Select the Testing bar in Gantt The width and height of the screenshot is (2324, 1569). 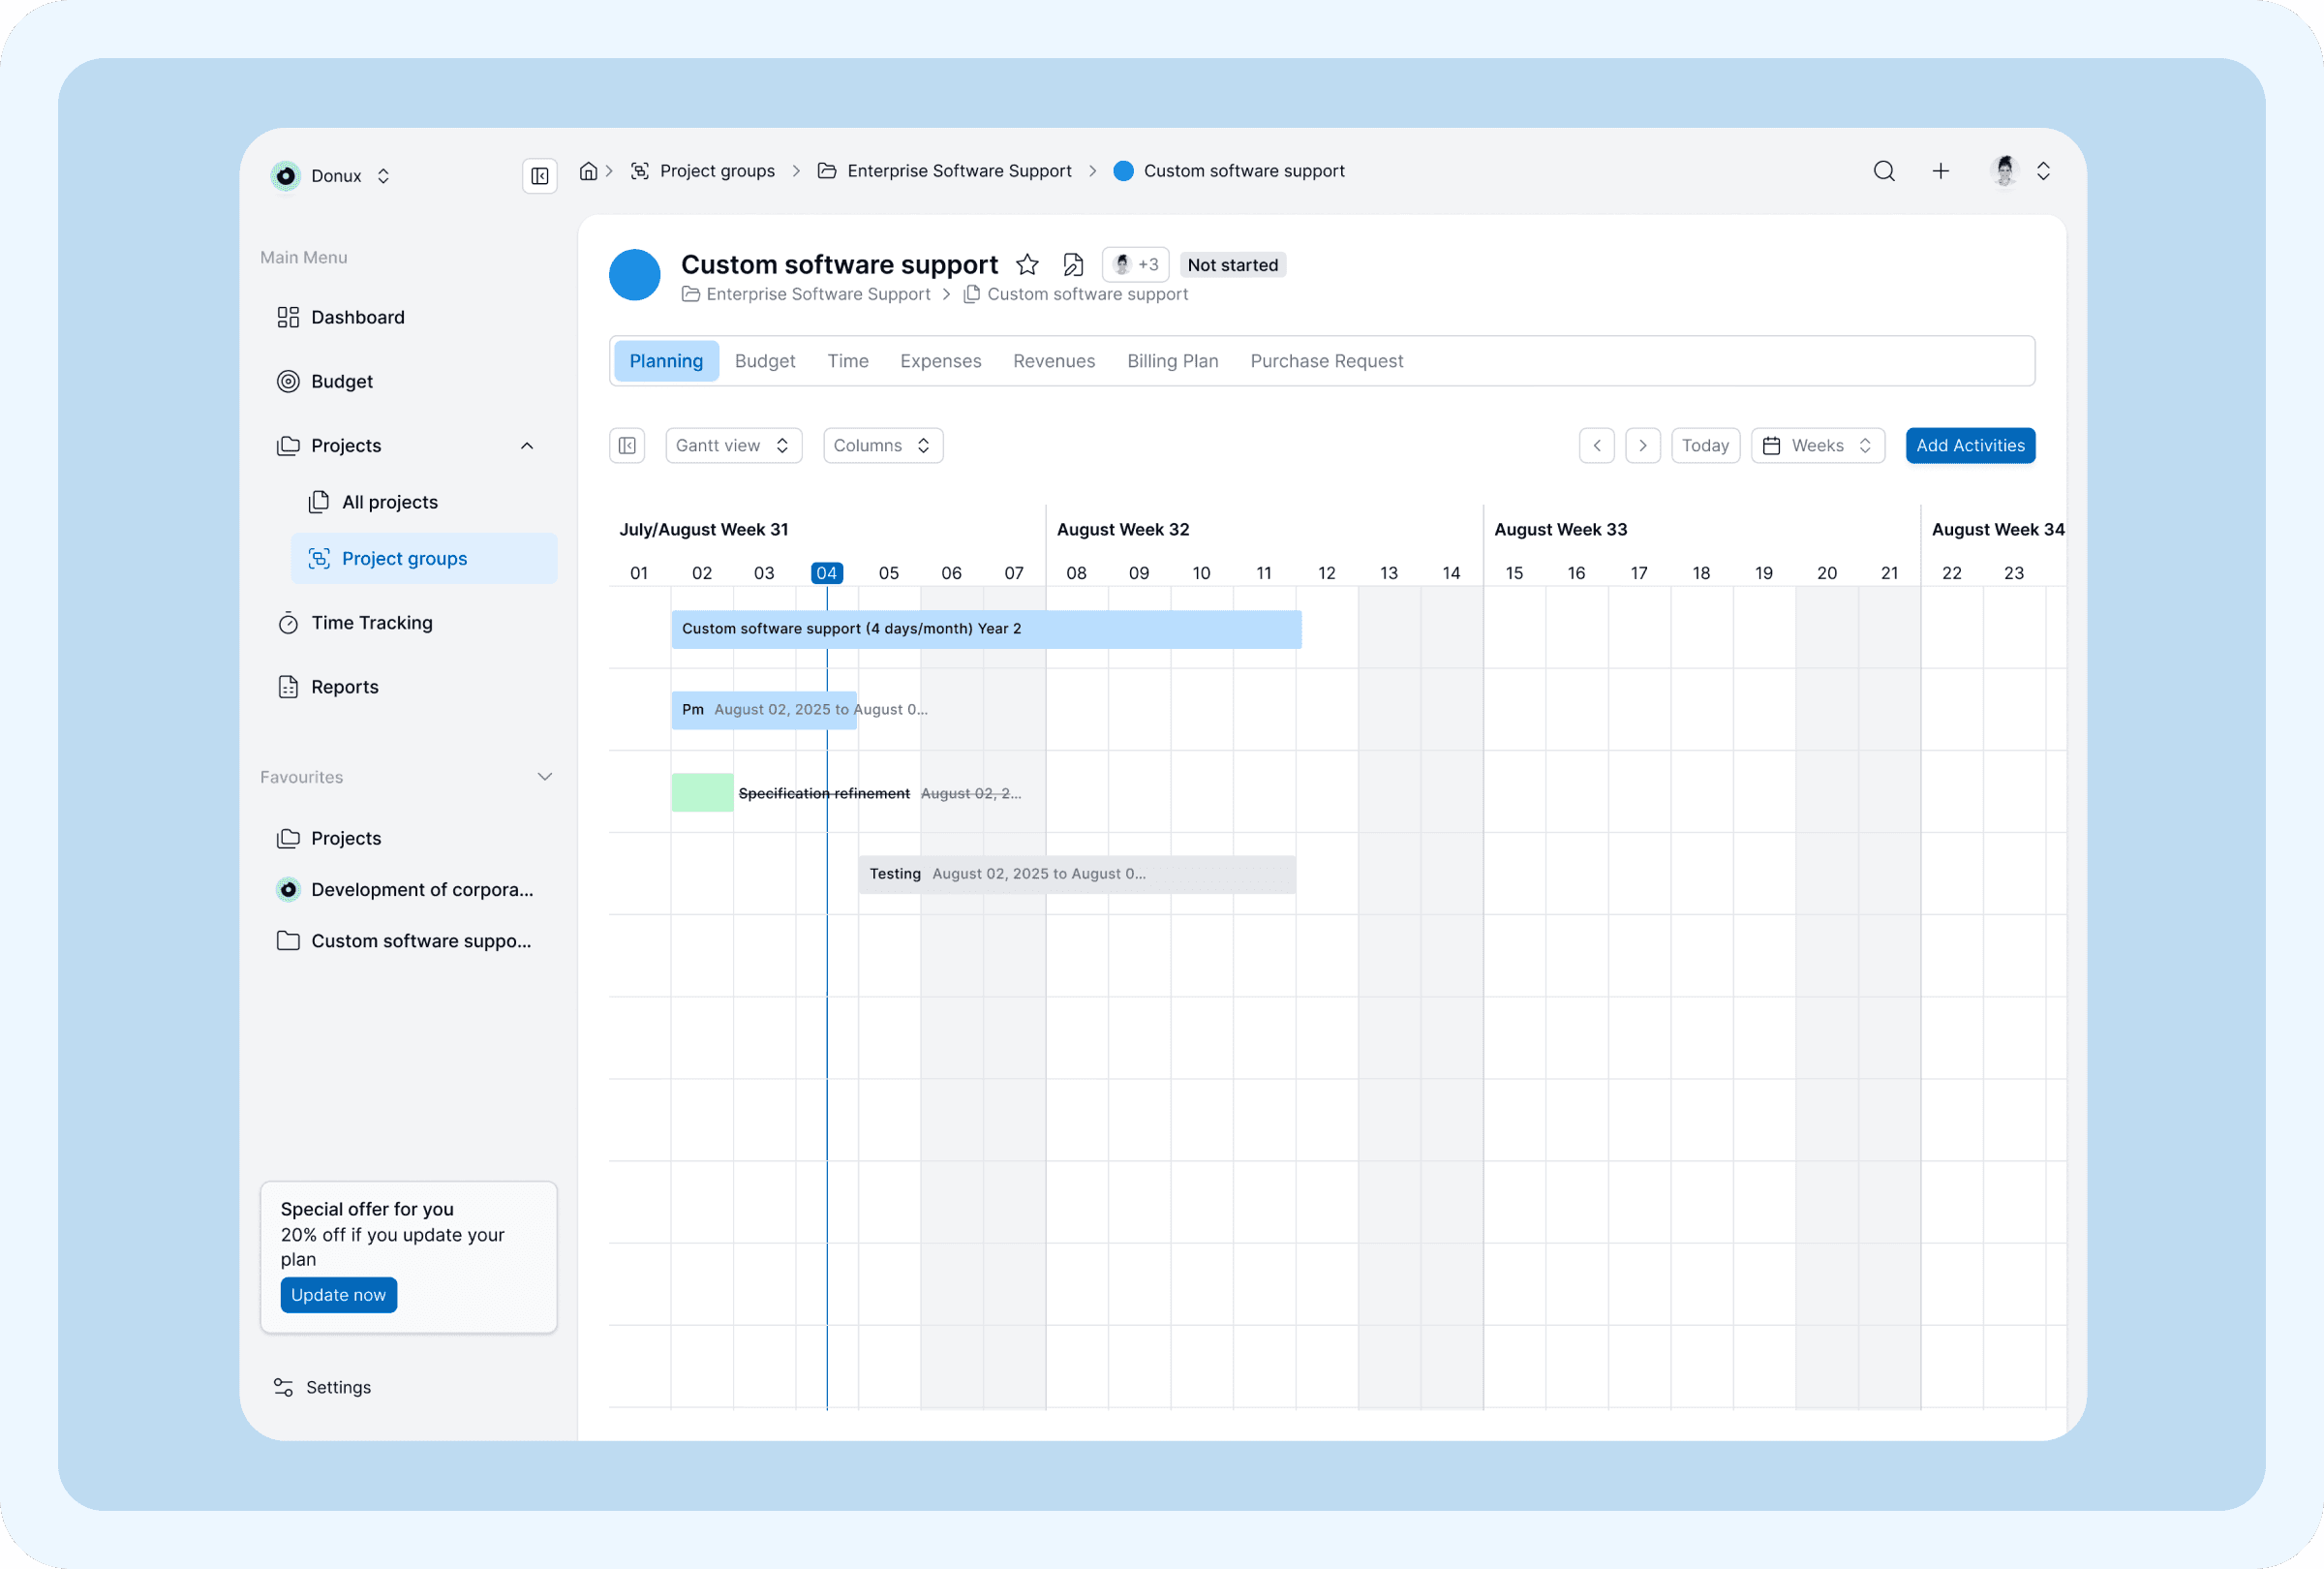1076,874
